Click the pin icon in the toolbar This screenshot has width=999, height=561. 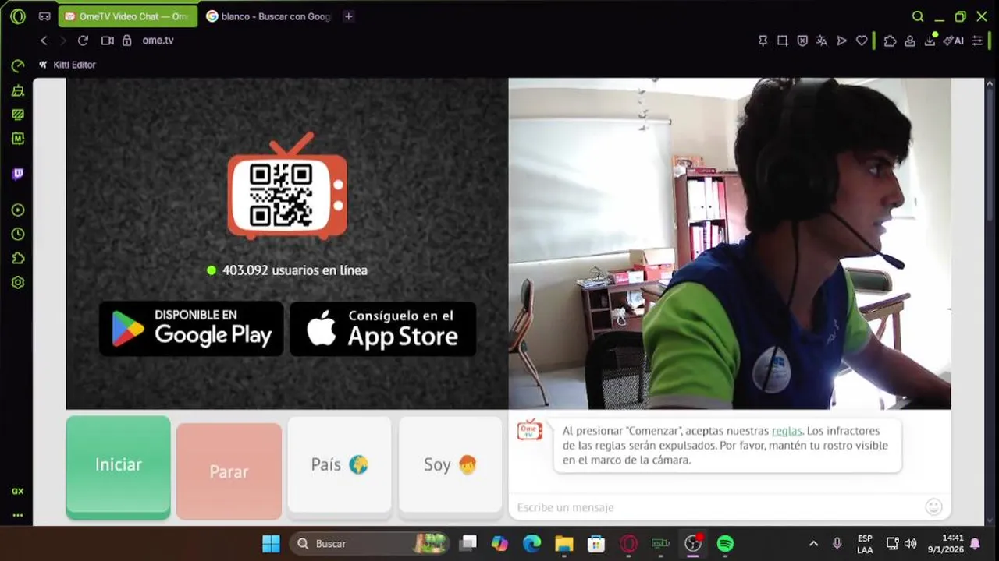click(x=763, y=41)
